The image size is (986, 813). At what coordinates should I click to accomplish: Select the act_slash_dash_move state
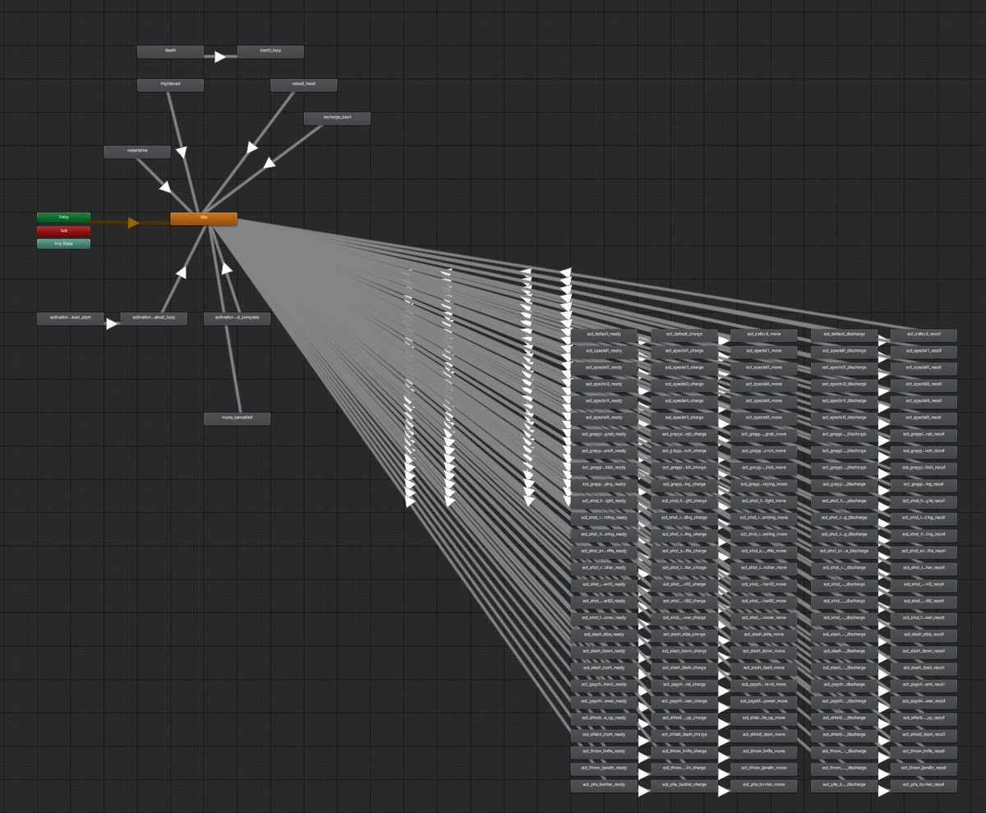(764, 668)
